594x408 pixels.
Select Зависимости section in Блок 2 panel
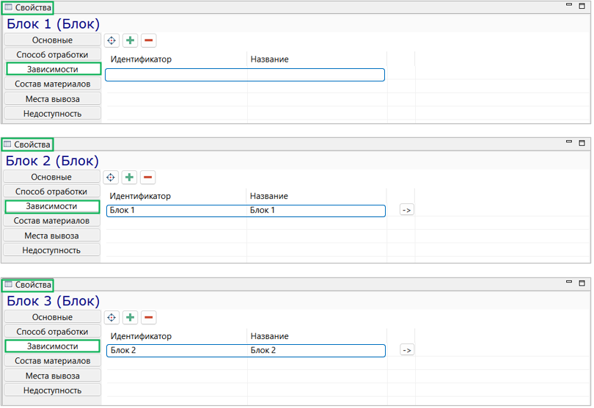click(52, 206)
